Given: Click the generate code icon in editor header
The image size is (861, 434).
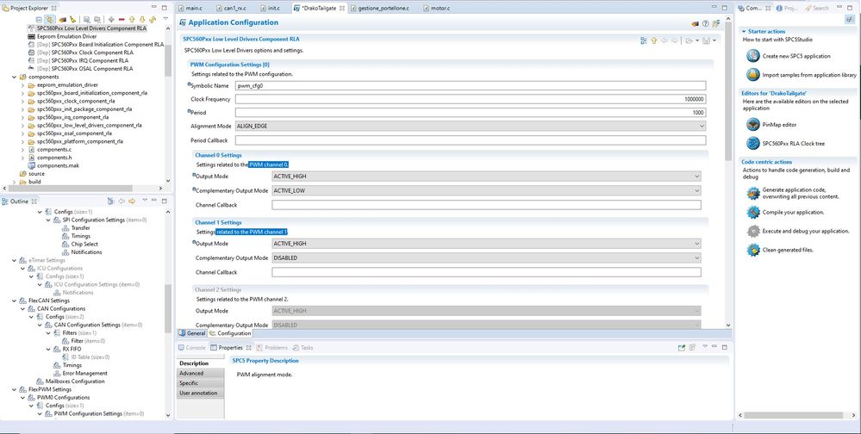Looking at the screenshot, I should pos(696,23).
